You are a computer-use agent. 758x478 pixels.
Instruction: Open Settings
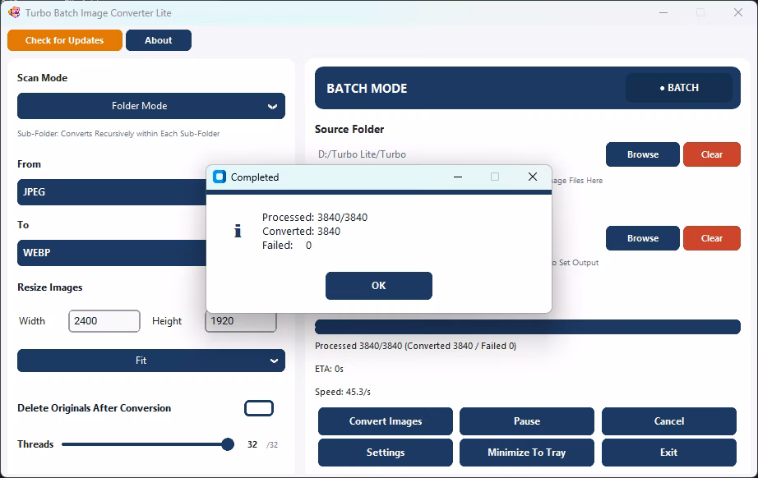(x=386, y=453)
